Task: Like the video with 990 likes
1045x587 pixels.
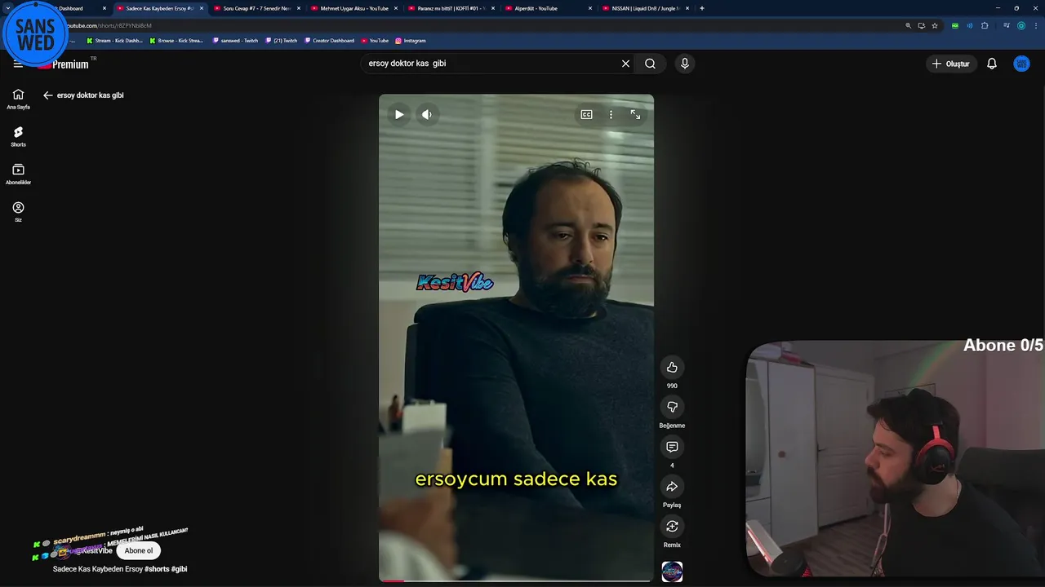Action: pos(672,368)
